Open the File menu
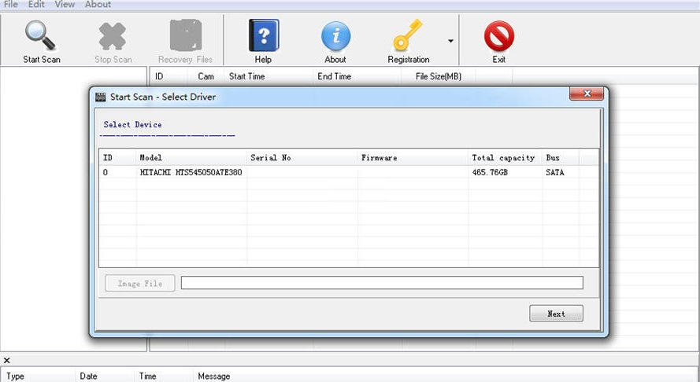Screen dimensions: 700x382 pyautogui.click(x=10, y=5)
